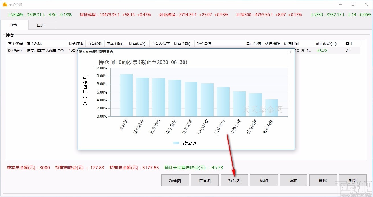Click the 添加 button to add a fund

(264, 180)
